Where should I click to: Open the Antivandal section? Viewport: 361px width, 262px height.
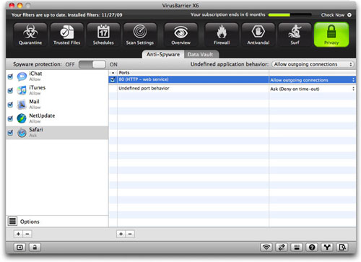point(258,35)
